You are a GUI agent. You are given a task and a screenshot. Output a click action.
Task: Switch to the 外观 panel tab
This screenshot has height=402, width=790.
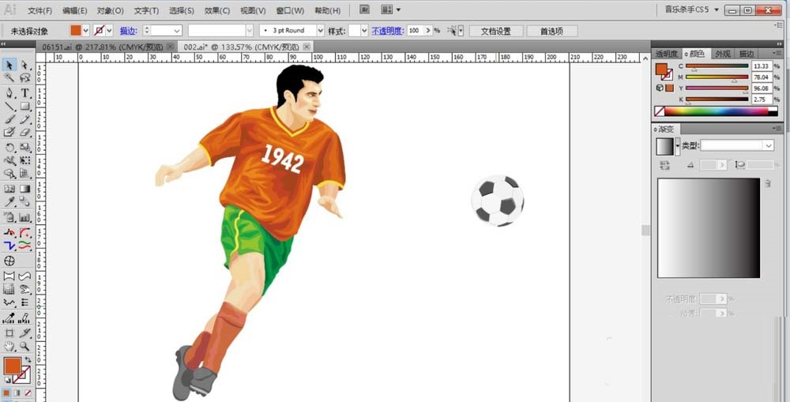pos(722,54)
